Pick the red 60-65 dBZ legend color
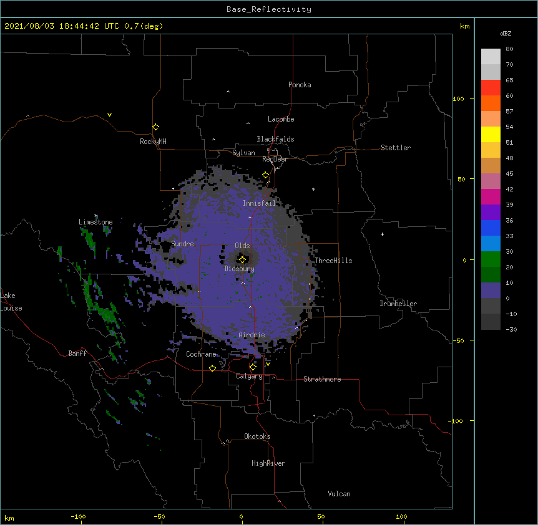The image size is (538, 525). click(491, 87)
